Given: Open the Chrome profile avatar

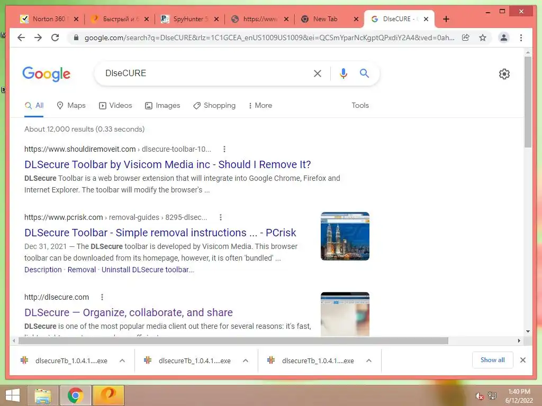Looking at the screenshot, I should 504,38.
